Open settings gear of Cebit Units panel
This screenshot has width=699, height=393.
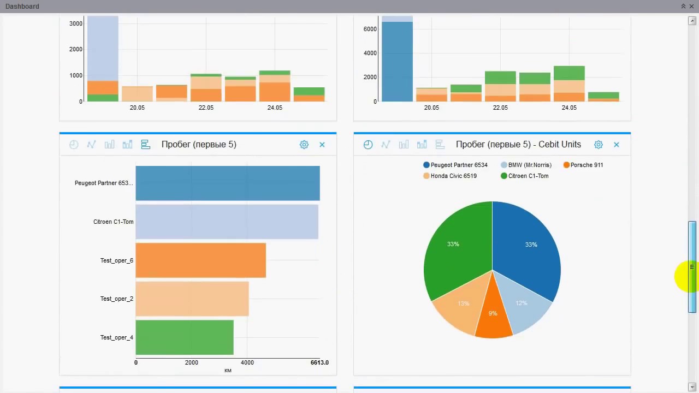(x=599, y=145)
